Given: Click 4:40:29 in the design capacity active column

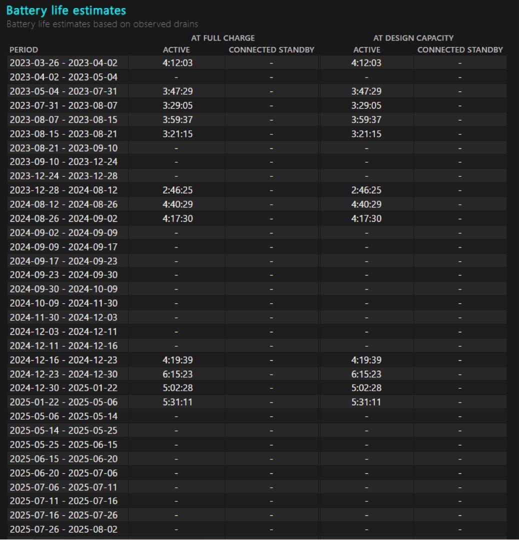Looking at the screenshot, I should 366,204.
